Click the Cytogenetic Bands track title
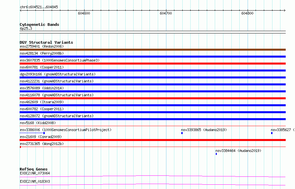 pyautogui.click(x=39, y=24)
